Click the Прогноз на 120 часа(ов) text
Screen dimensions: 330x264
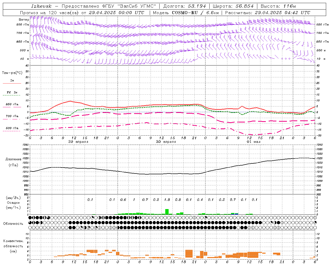[49, 13]
